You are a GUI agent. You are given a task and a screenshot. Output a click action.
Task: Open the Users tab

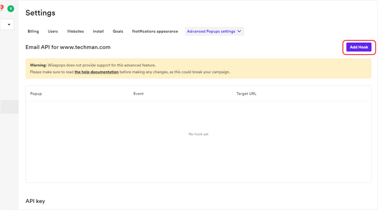pyautogui.click(x=53, y=31)
